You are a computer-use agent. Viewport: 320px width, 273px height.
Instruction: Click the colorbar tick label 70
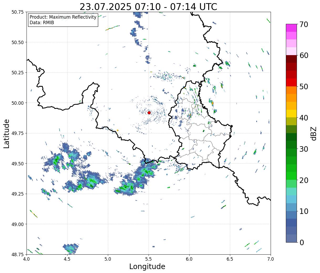tap(304, 24)
